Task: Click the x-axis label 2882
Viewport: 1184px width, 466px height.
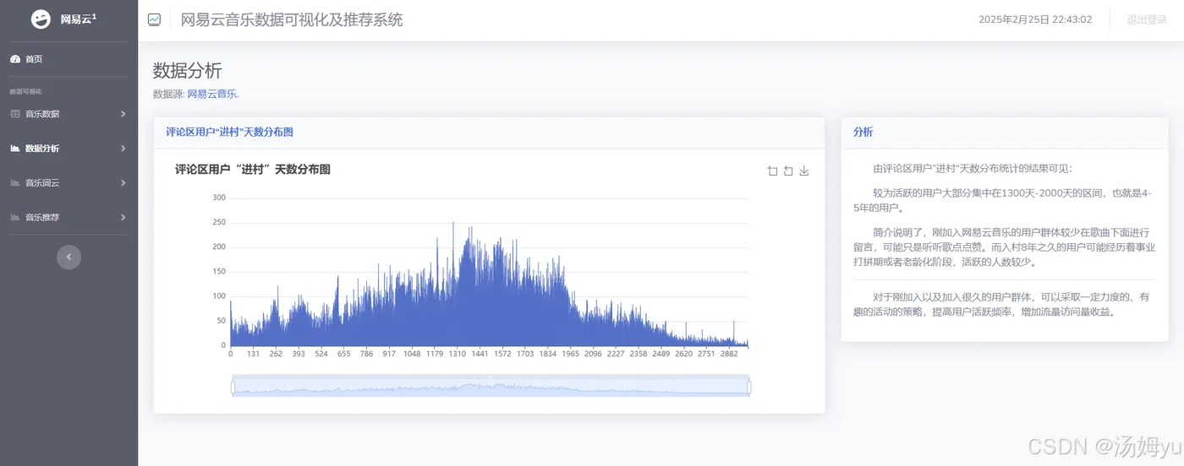Action: (728, 355)
